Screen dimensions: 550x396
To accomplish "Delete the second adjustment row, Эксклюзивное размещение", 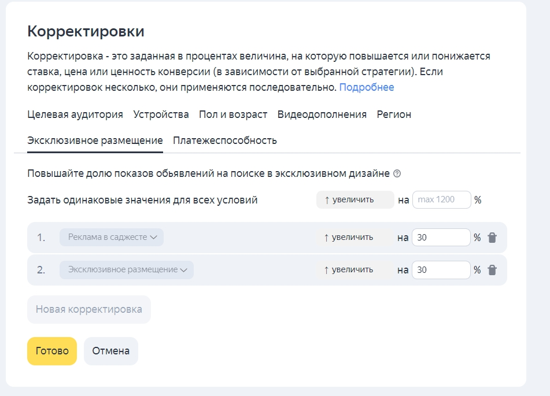I will [x=492, y=270].
